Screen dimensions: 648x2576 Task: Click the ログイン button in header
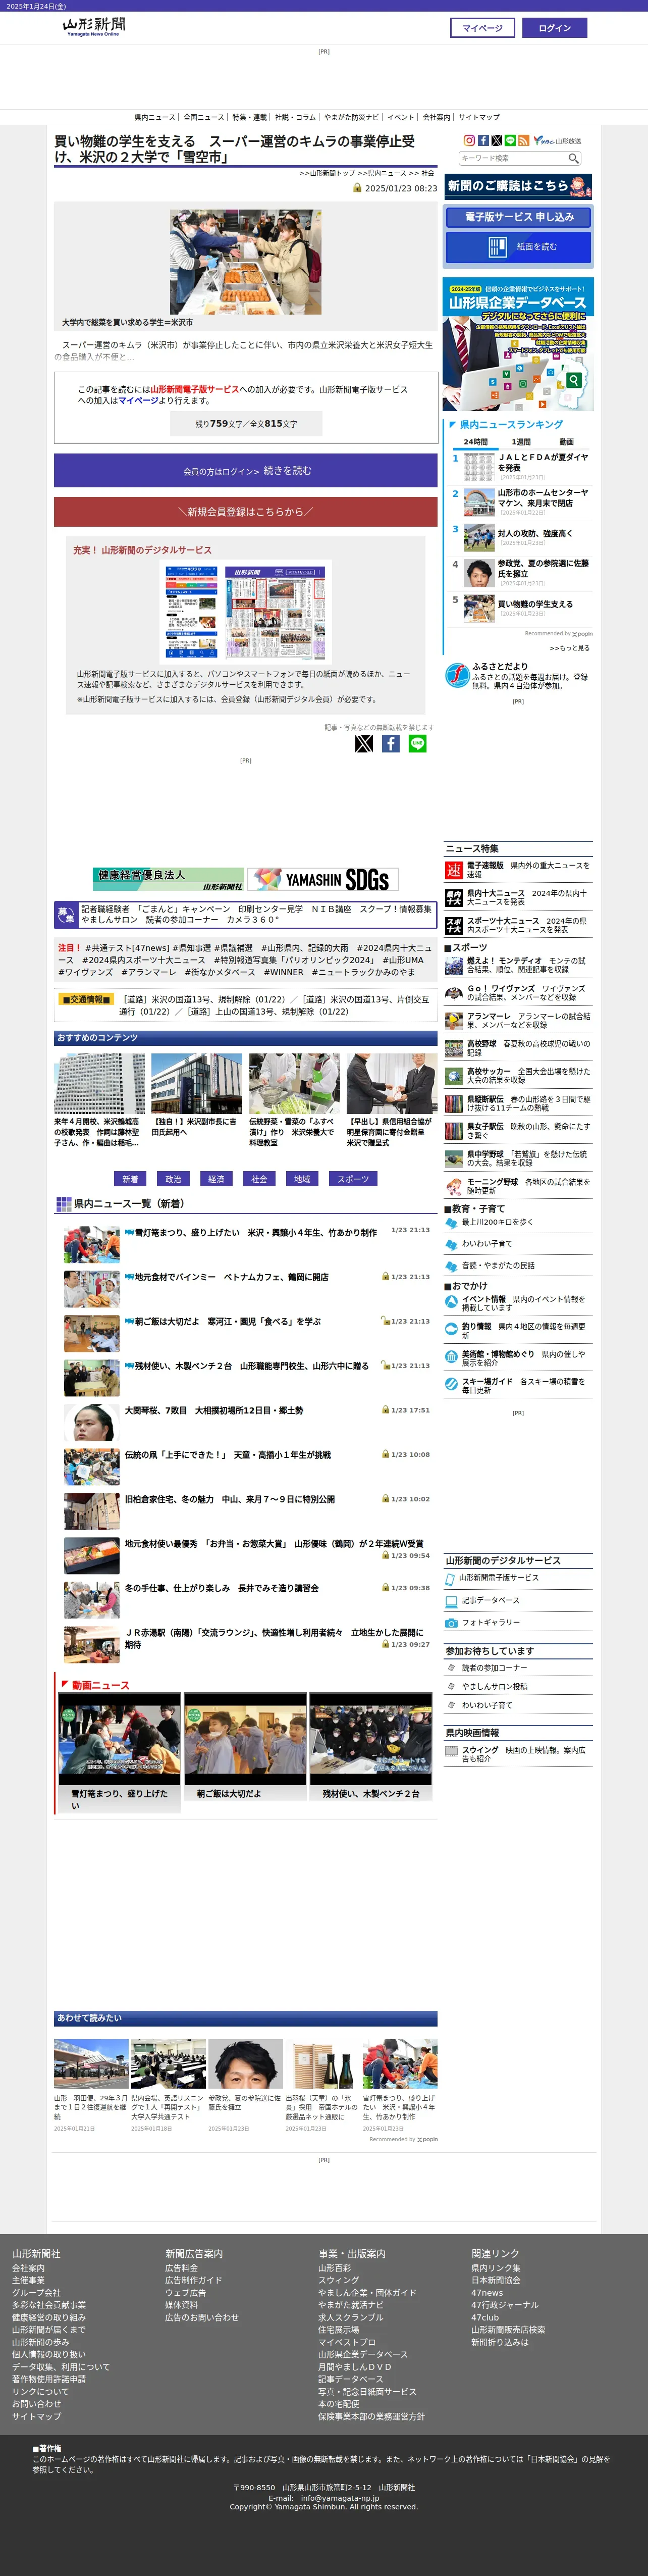[555, 28]
